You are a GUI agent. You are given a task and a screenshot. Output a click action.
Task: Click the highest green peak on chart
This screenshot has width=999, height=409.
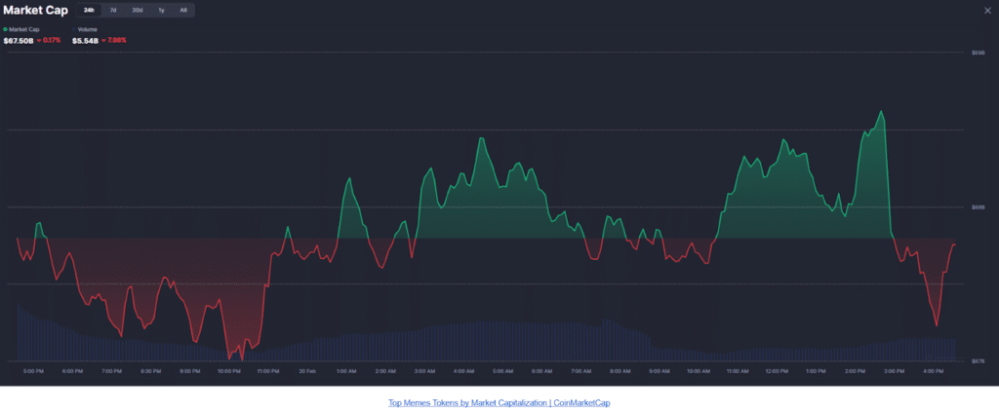pos(882,111)
